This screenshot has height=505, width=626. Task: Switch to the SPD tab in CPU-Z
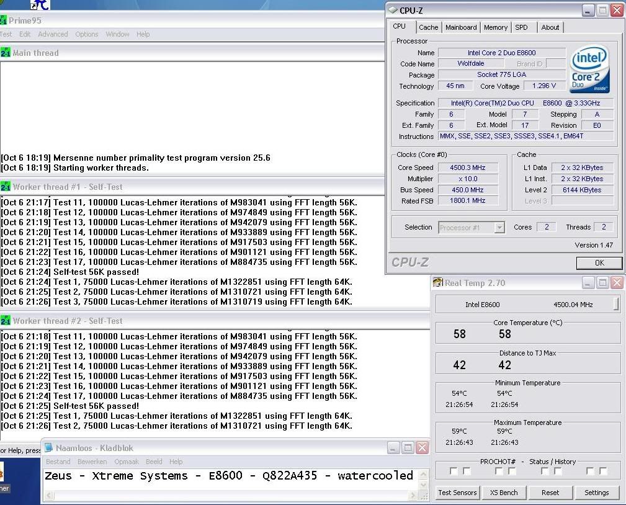click(524, 27)
